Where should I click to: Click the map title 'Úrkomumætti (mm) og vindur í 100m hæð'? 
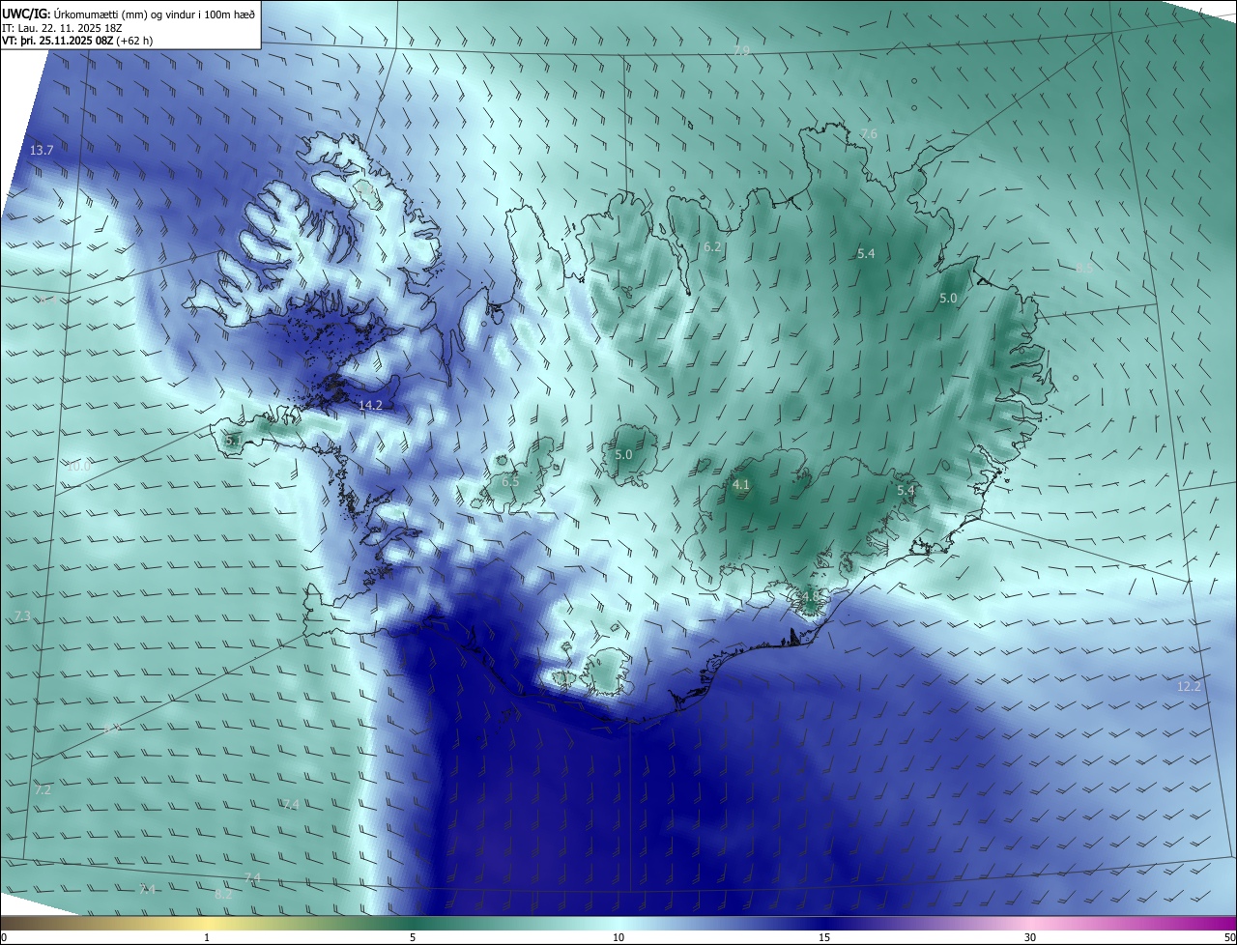[154, 14]
